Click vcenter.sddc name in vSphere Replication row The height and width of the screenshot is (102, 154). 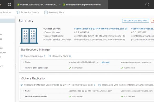[90, 91]
